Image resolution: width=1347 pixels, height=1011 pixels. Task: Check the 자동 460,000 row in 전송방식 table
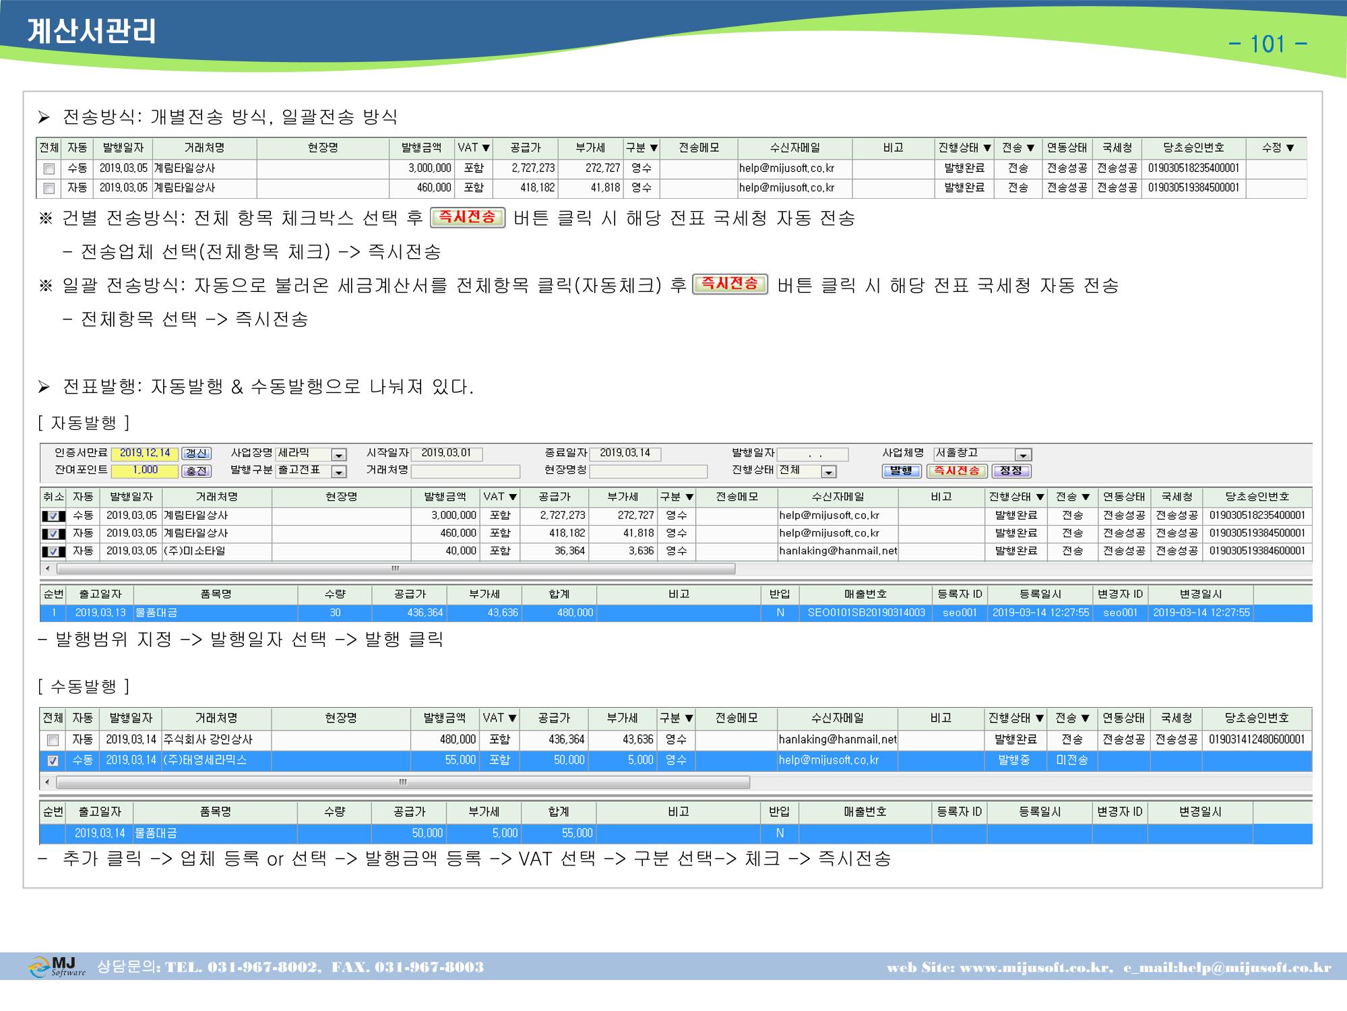49,188
